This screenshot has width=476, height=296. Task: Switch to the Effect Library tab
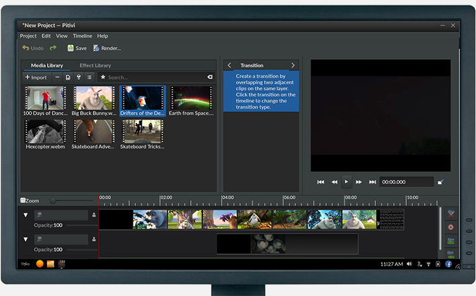[95, 65]
